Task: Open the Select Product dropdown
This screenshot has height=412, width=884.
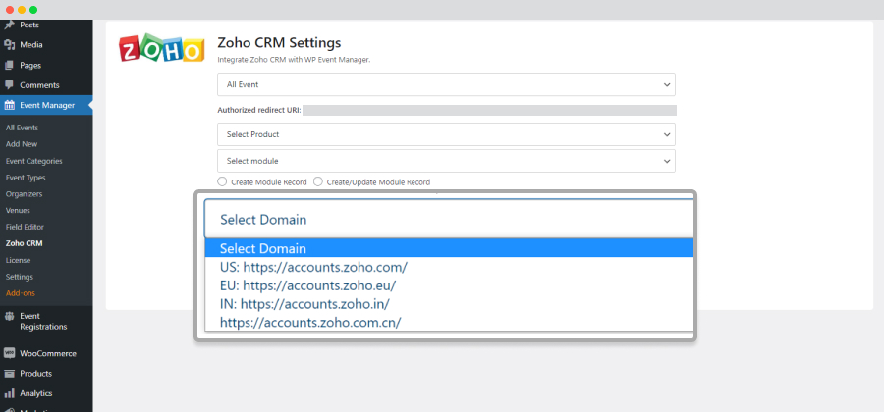Action: 446,134
